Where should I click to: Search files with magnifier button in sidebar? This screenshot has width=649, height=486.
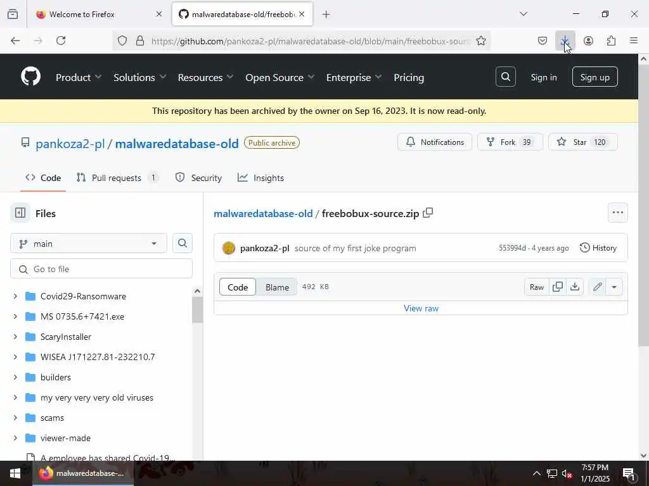[x=183, y=243]
